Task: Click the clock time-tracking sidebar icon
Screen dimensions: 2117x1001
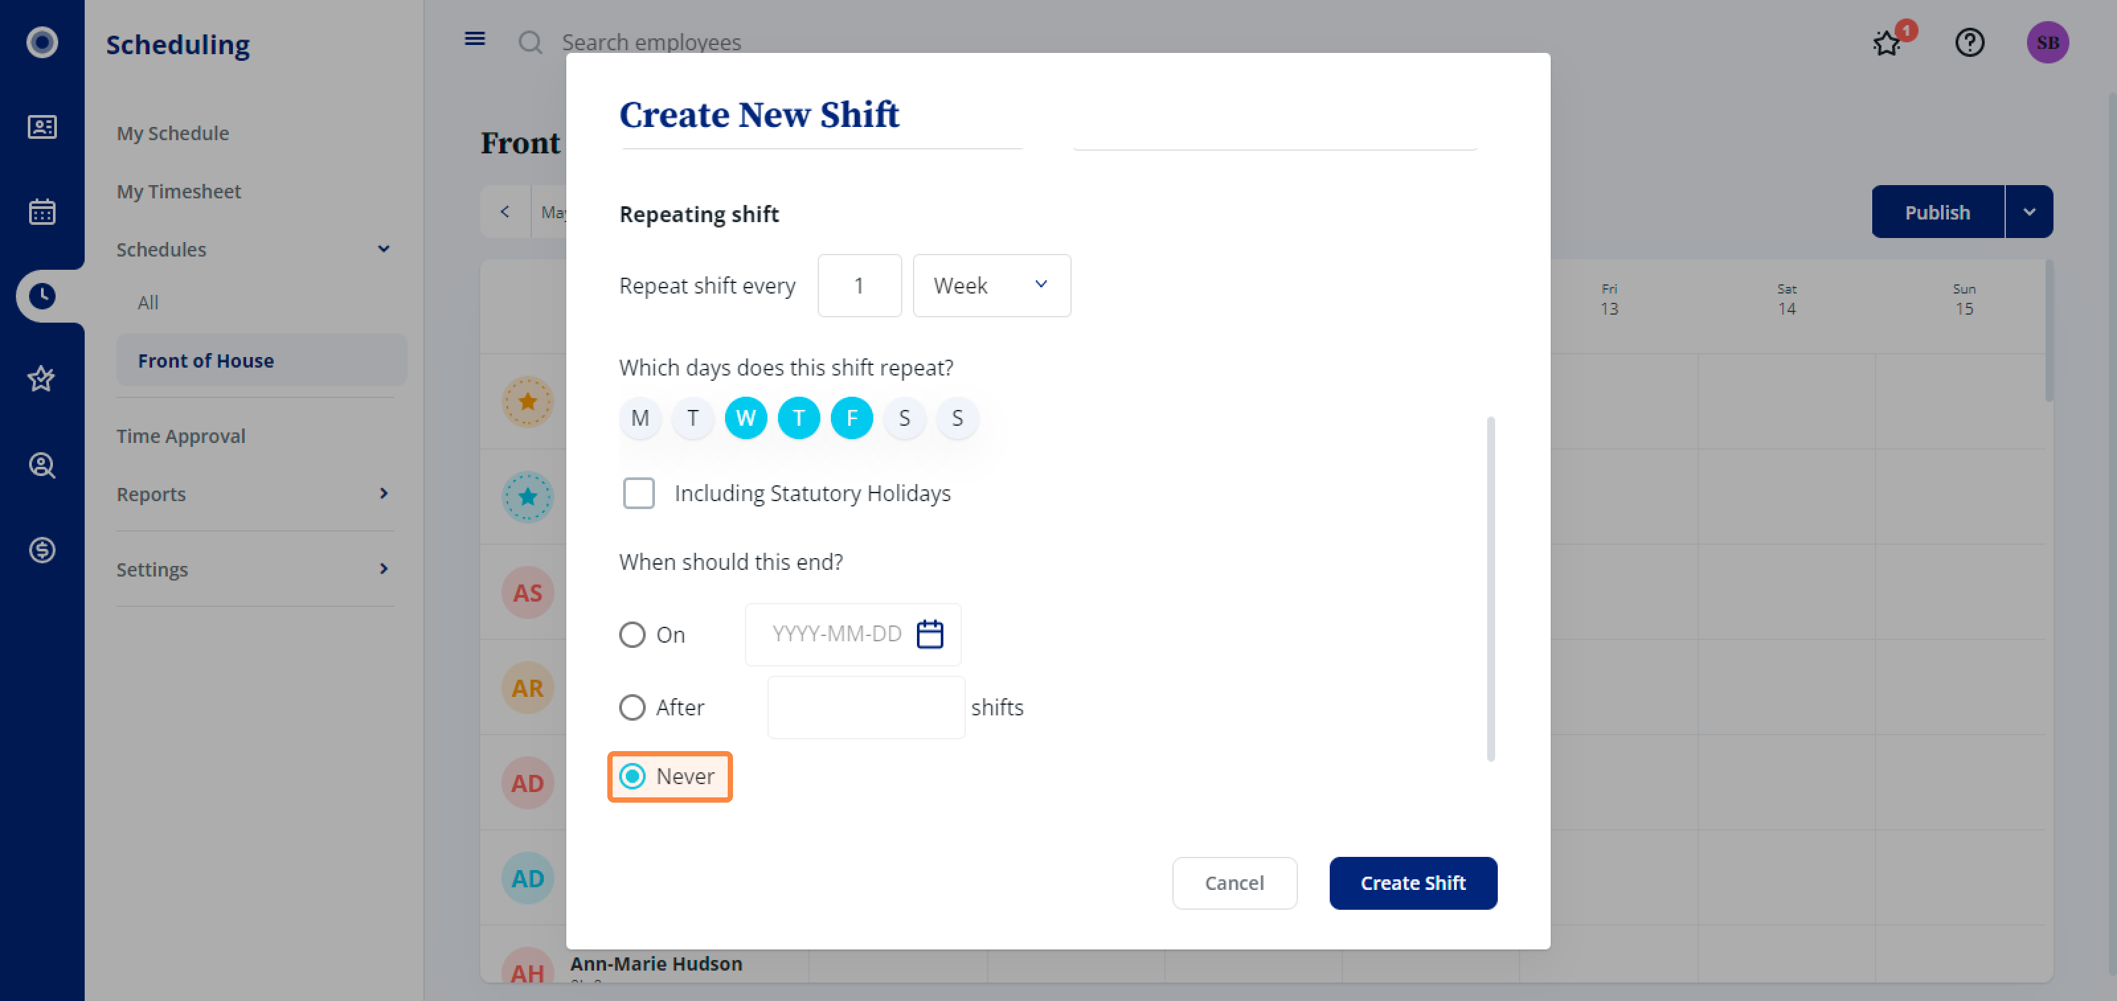Action: (x=42, y=296)
